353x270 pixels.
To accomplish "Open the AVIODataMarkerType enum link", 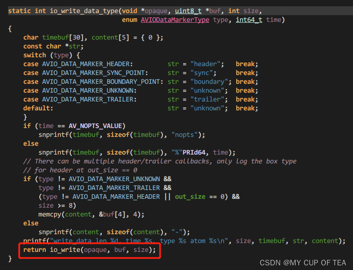I will point(175,19).
